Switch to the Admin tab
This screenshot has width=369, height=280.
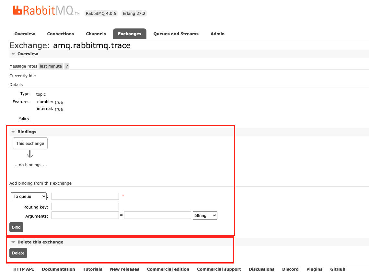(217, 34)
